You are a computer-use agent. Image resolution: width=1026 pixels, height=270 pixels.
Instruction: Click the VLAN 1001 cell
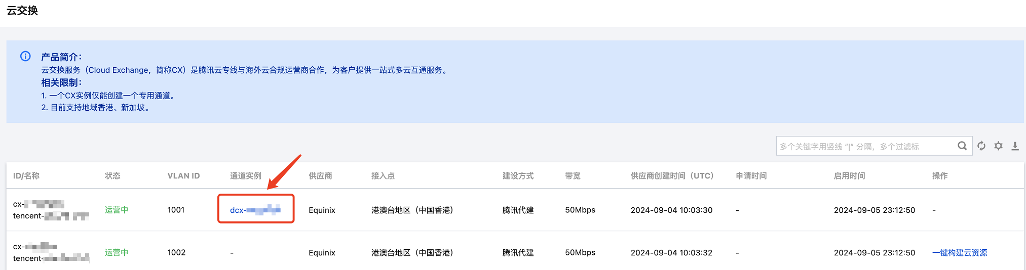(176, 210)
